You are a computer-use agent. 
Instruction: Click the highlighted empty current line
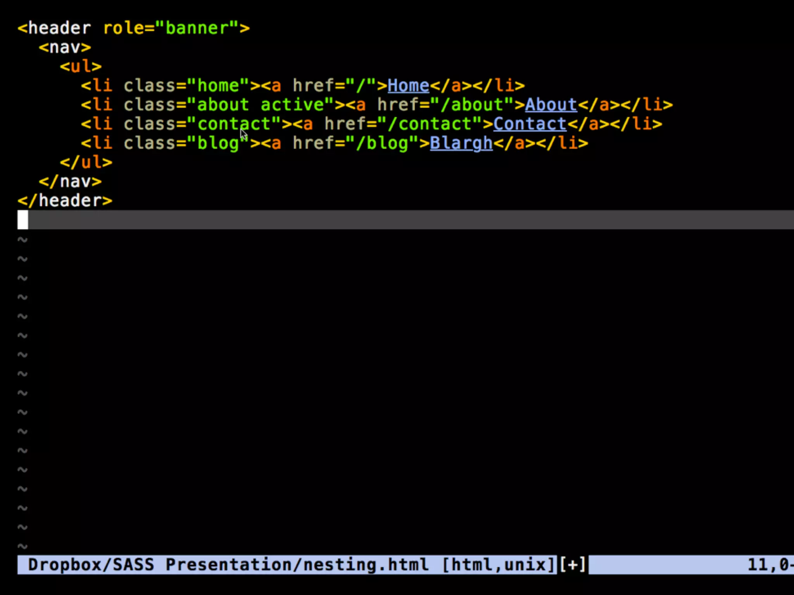(388, 220)
